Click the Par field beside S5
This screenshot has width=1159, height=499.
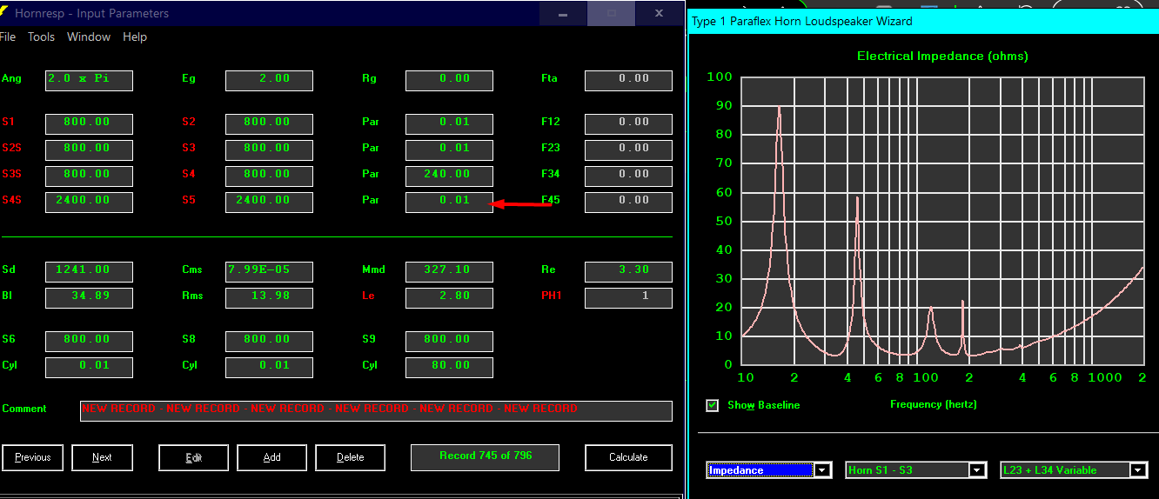[449, 203]
